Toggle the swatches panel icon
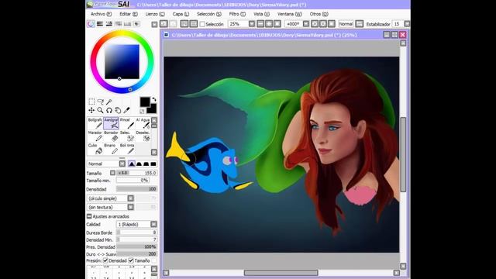496x279 pixels. coord(127,24)
